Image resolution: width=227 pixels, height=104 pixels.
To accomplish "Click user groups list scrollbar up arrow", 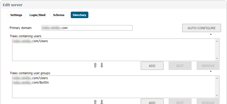I will [x=217, y=78].
